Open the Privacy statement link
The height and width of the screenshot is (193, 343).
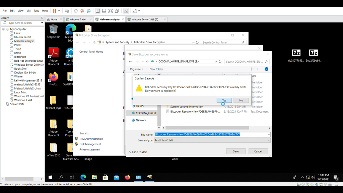tap(90, 150)
